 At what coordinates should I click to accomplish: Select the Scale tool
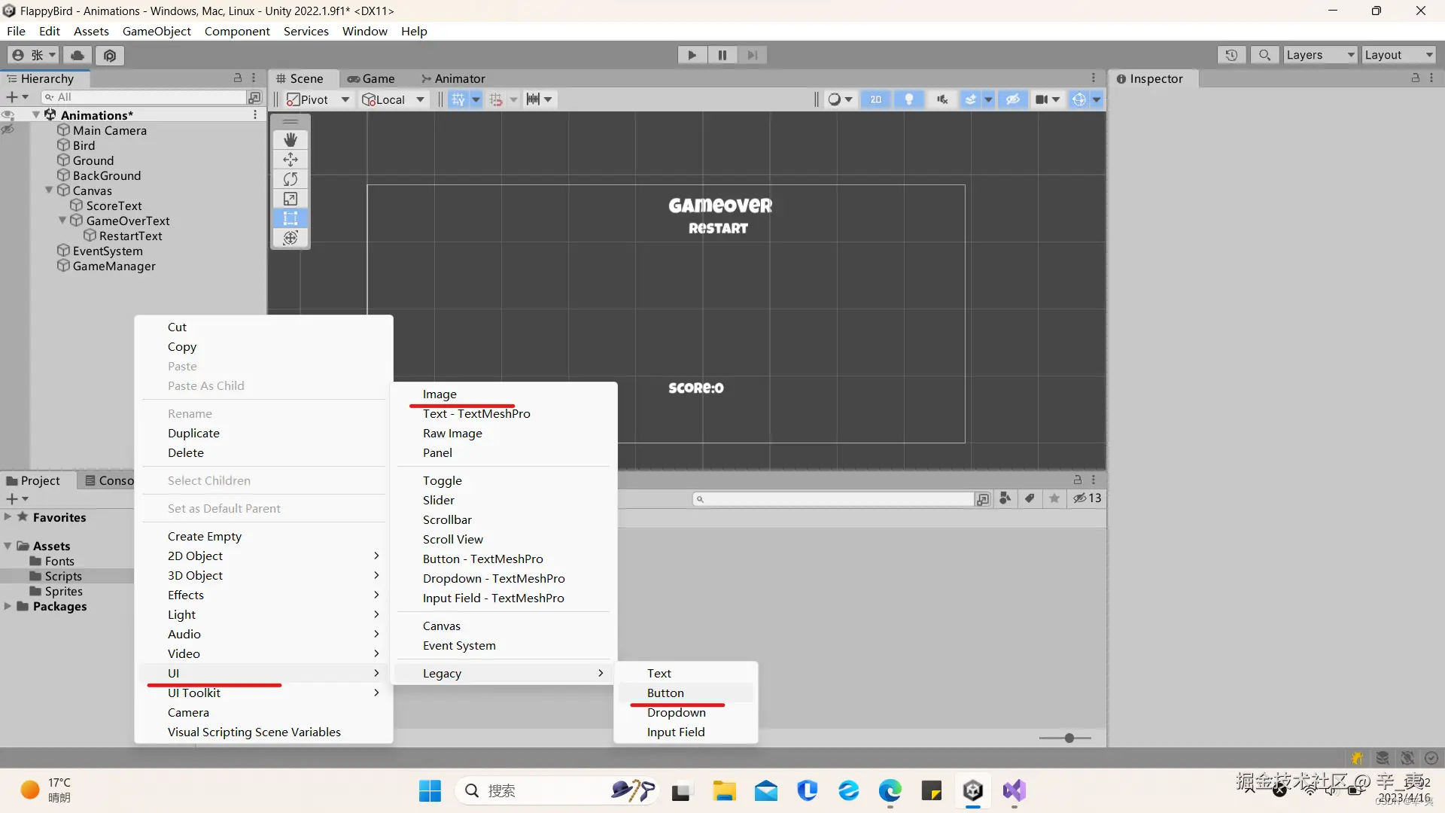point(291,199)
